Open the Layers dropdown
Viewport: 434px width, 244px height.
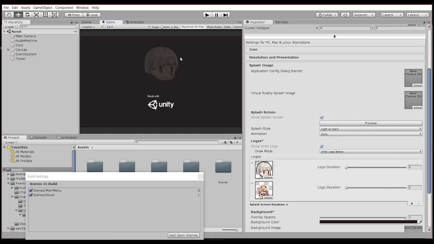pyautogui.click(x=392, y=15)
